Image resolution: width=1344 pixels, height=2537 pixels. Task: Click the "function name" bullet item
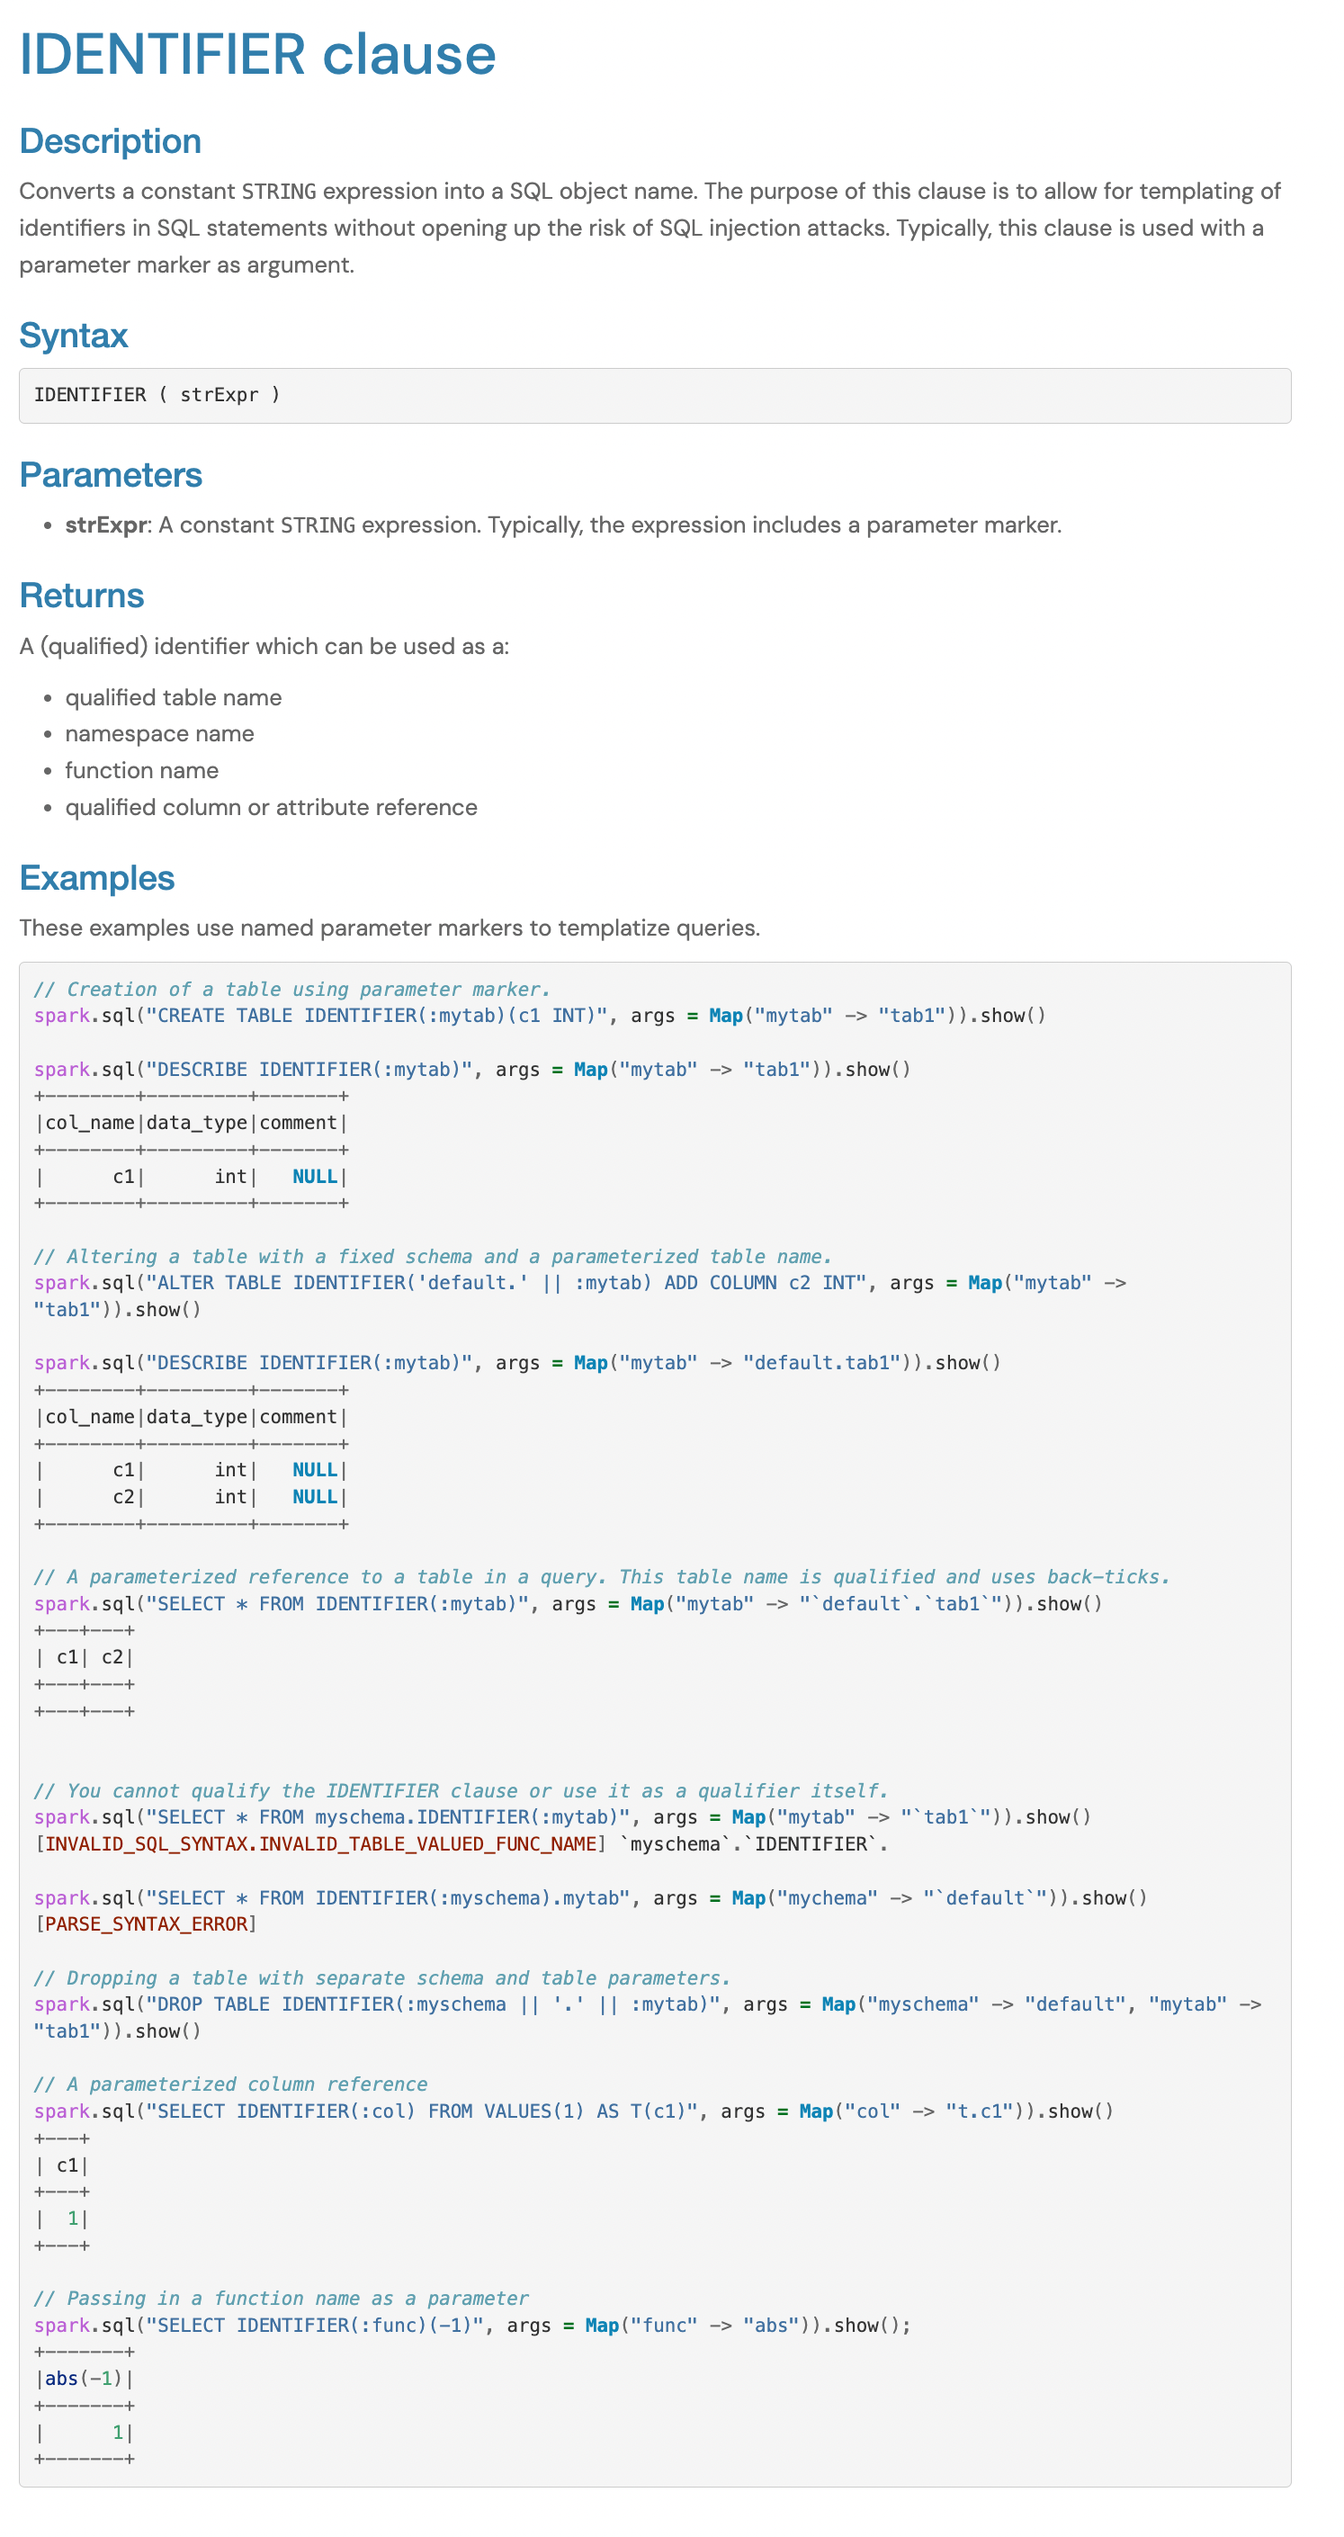pyautogui.click(x=142, y=770)
